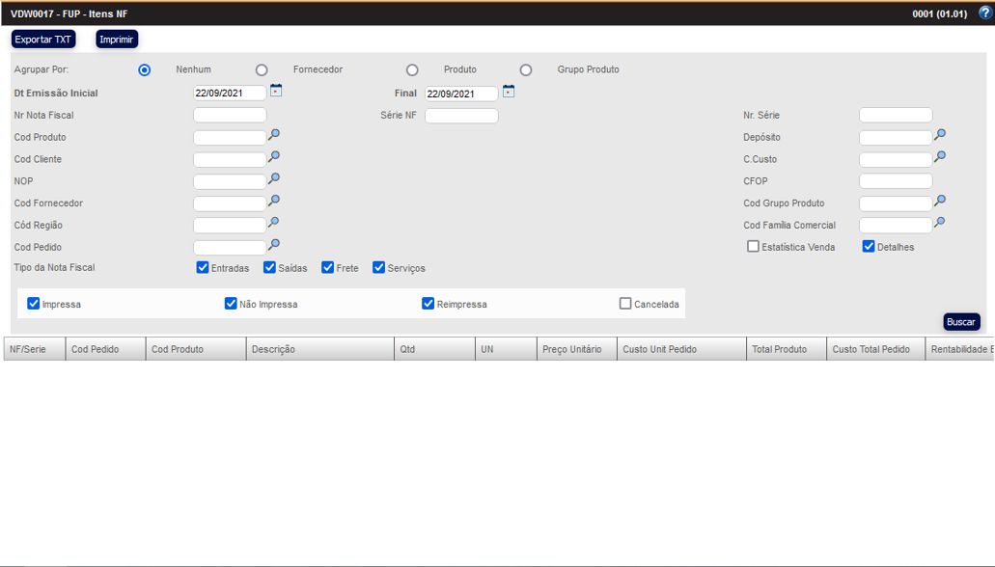This screenshot has height=567, width=995.
Task: Open the calendar for Dt Emissão Inicial
Action: tap(276, 92)
